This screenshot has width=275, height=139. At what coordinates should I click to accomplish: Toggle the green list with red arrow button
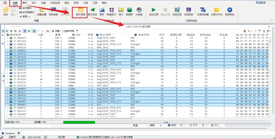click(x=34, y=31)
